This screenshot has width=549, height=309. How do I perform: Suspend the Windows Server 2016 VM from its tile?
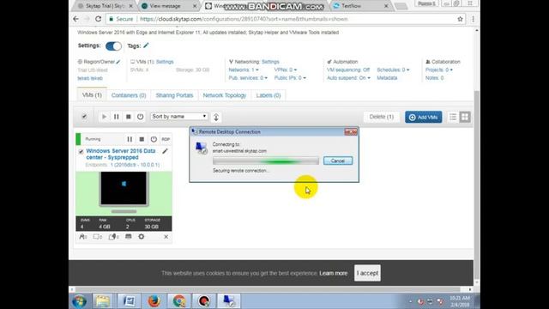click(130, 139)
